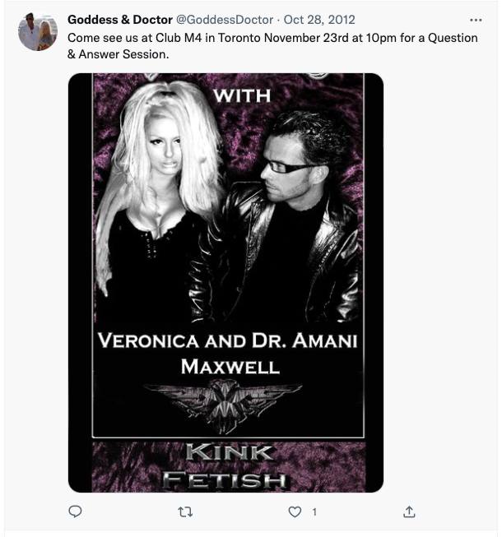Click the '& Answer Session.' tweet line
502x537 pixels.
tap(119, 54)
